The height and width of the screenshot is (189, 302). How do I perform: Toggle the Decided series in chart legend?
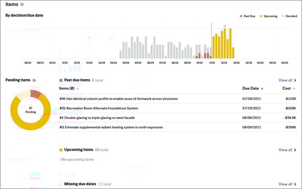pos(289,16)
